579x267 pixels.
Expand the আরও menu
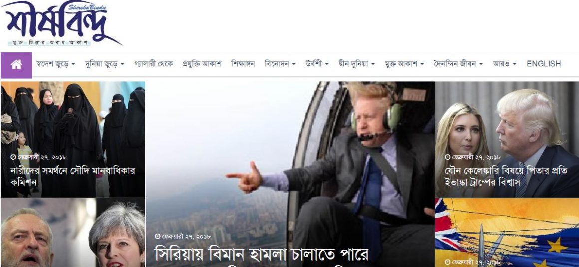505,64
